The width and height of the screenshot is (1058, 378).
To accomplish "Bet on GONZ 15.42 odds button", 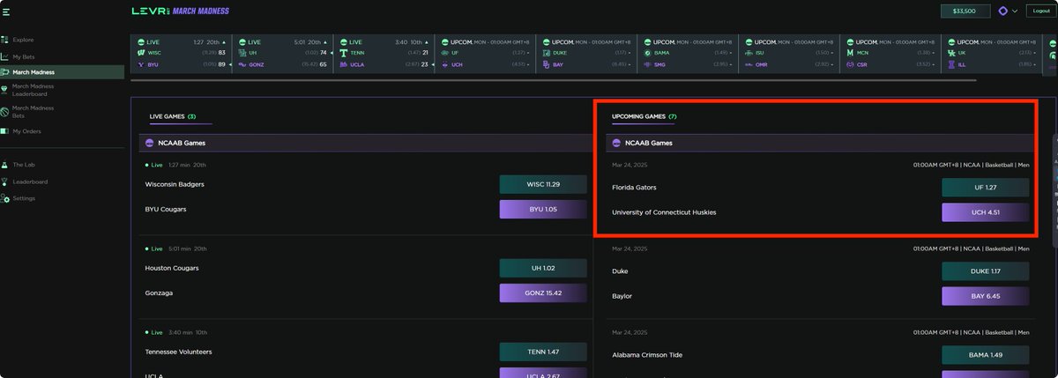I will 543,293.
